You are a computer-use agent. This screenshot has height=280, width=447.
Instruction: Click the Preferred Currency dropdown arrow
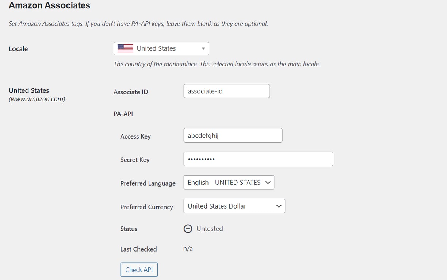coord(279,206)
